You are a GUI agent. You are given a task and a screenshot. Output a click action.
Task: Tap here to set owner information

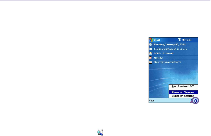point(170,49)
